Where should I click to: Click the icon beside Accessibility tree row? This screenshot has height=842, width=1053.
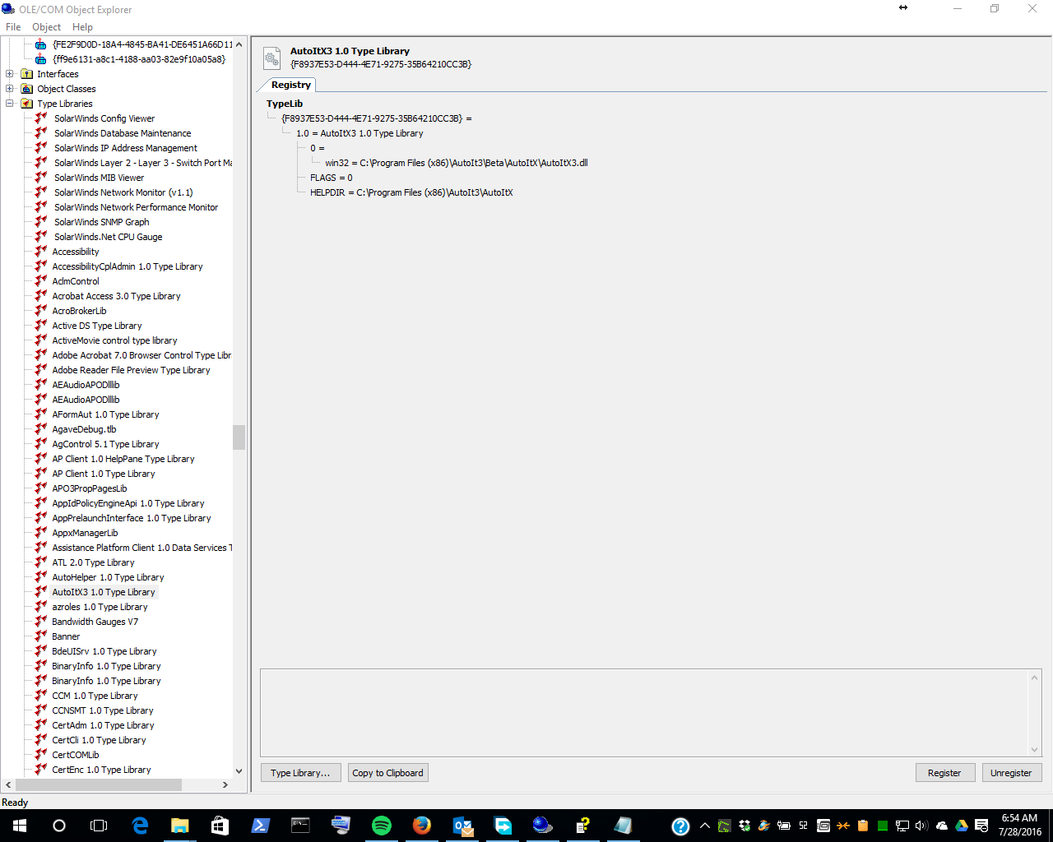tap(40, 252)
